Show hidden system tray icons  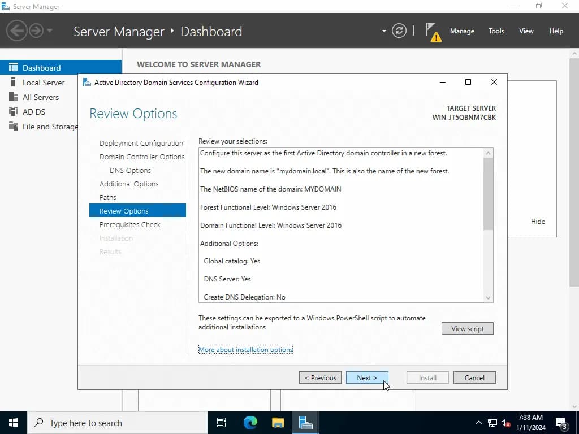pos(478,423)
